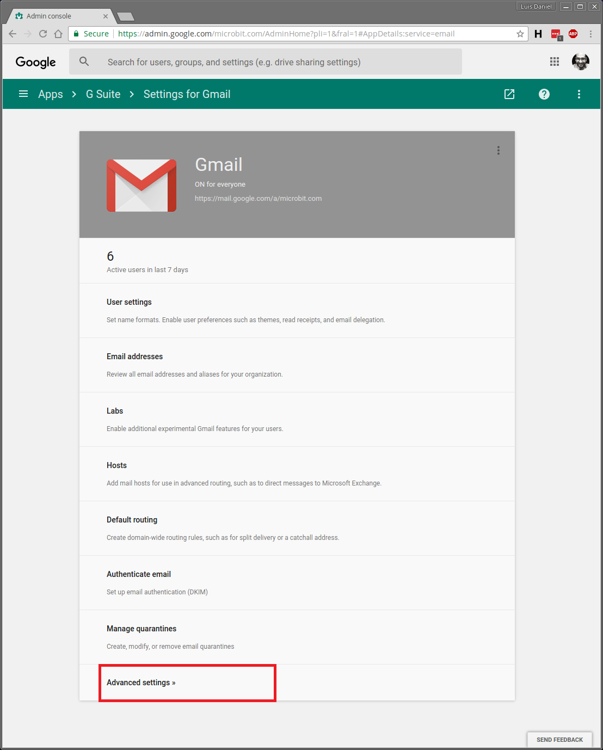
Task: Go forward using the browser forward arrow
Action: click(28, 34)
